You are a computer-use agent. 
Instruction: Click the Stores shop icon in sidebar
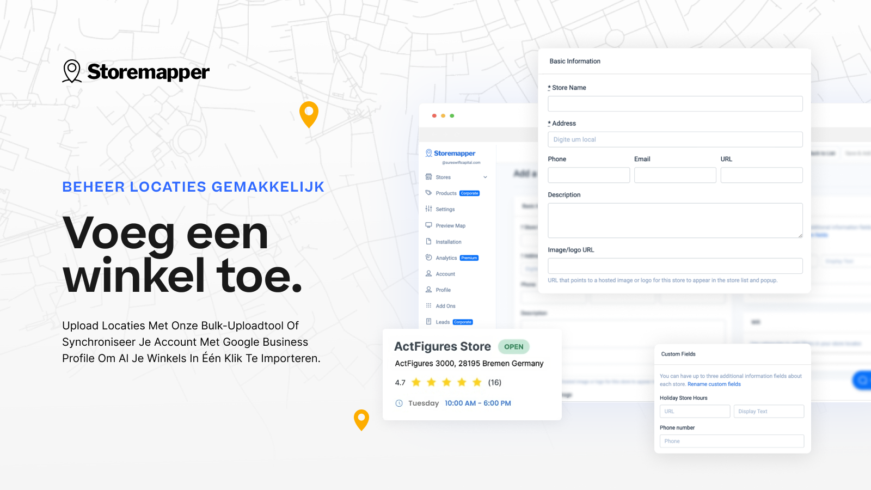click(428, 177)
